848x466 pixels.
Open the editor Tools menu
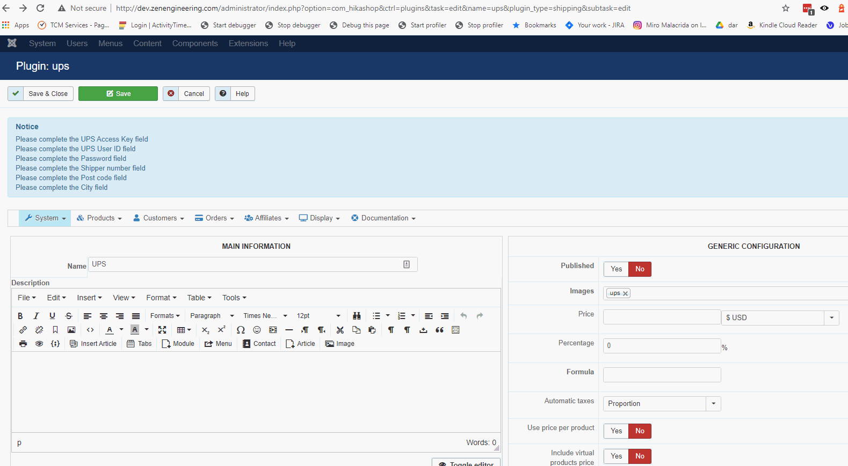[x=234, y=298]
